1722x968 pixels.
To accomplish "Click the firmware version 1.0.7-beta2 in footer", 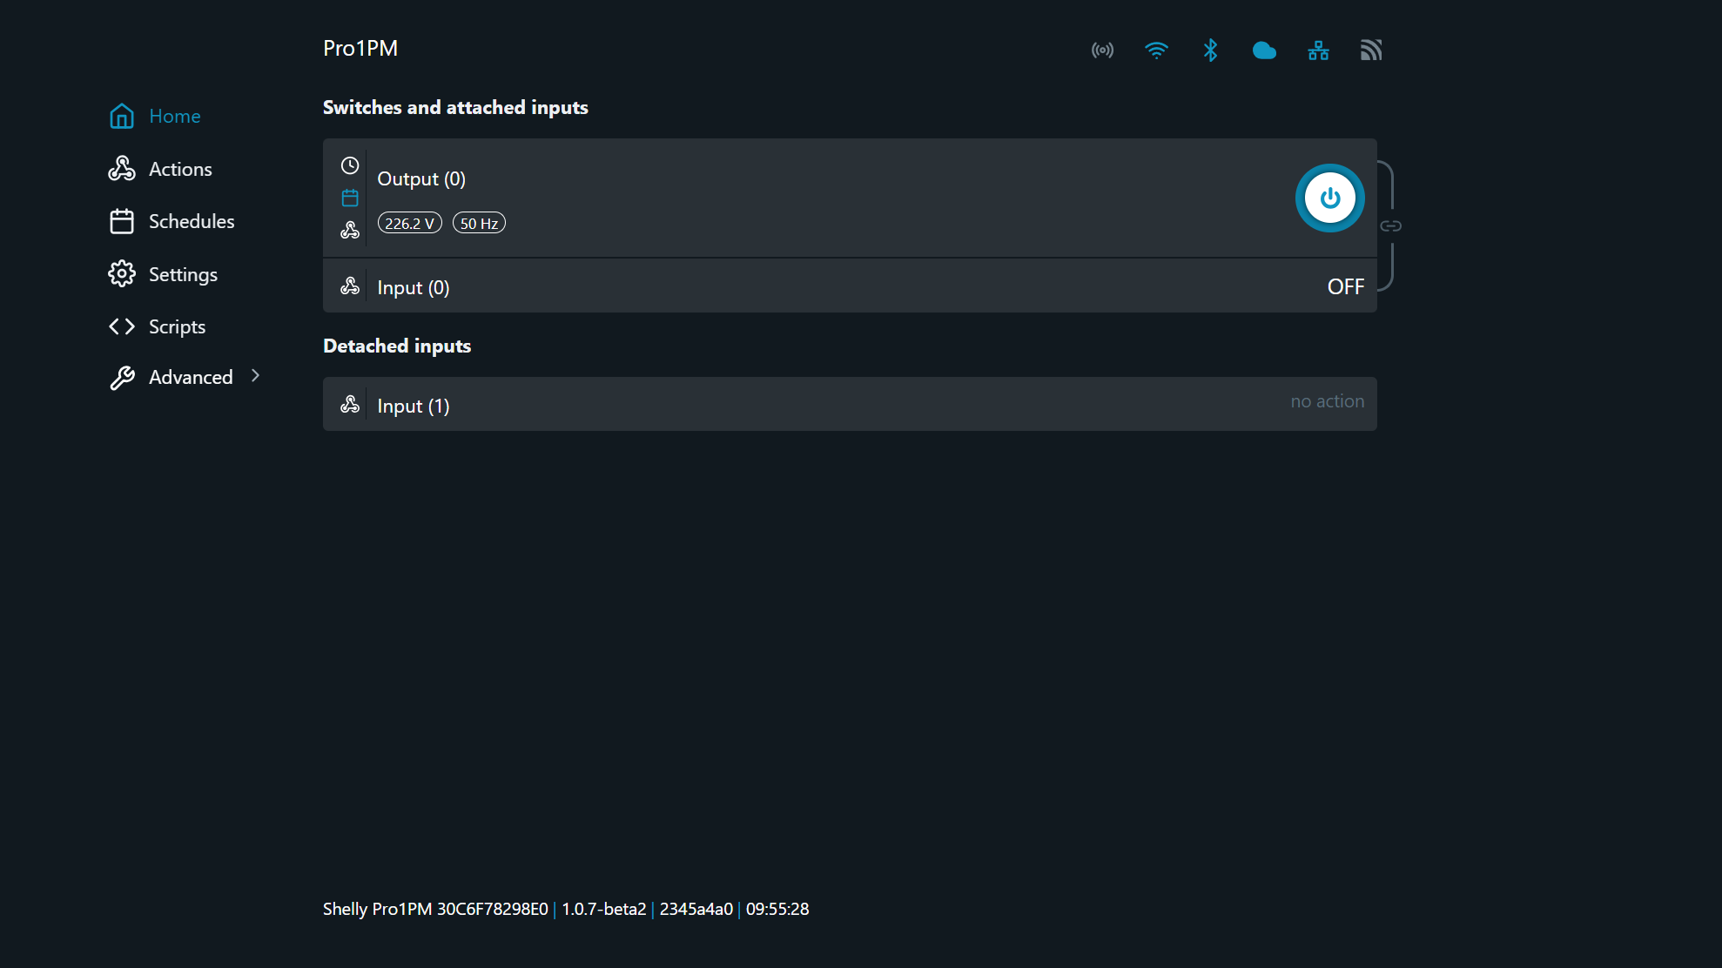I will click(x=604, y=909).
